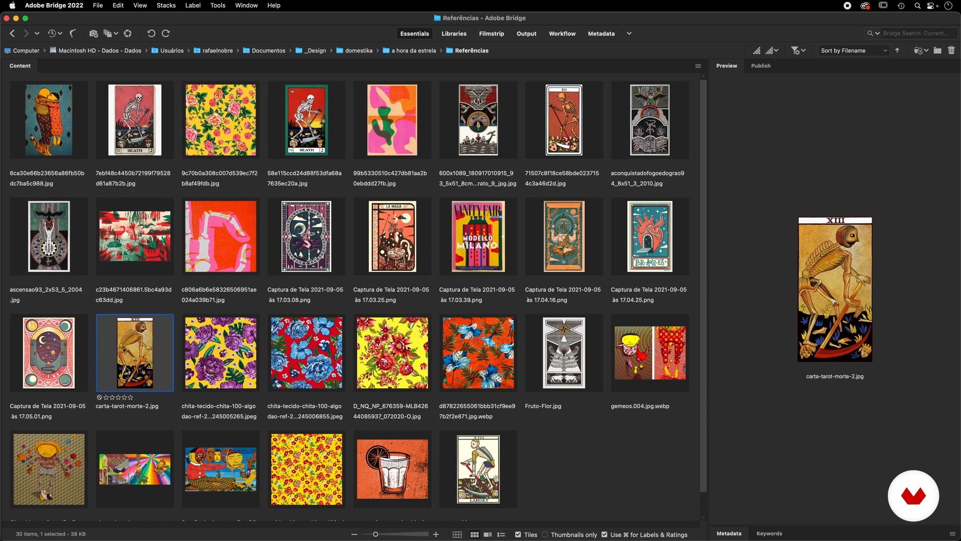Switch to the Essentials workspace
The image size is (961, 541).
414,34
